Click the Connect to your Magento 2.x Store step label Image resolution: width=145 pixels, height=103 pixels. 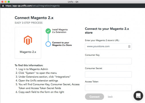tap(62, 44)
